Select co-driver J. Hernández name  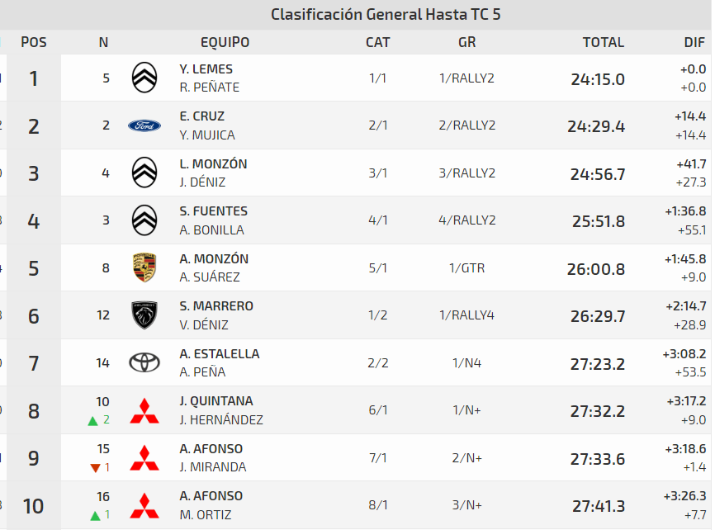point(221,420)
